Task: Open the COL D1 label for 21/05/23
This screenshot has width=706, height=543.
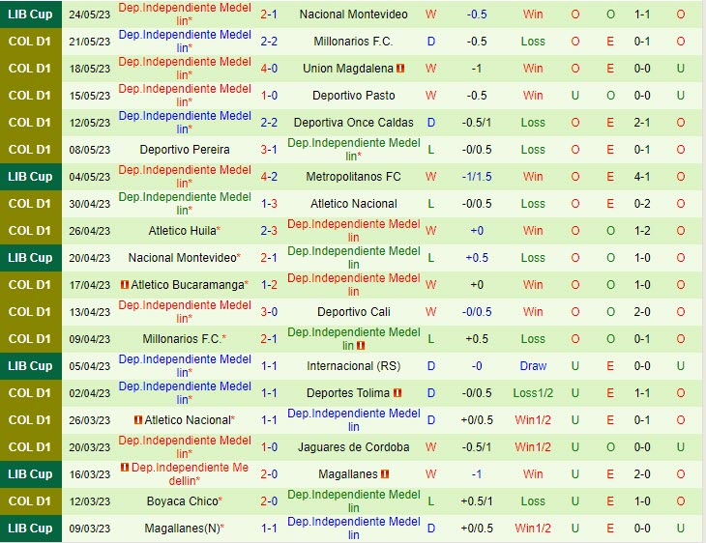Action: 30,42
